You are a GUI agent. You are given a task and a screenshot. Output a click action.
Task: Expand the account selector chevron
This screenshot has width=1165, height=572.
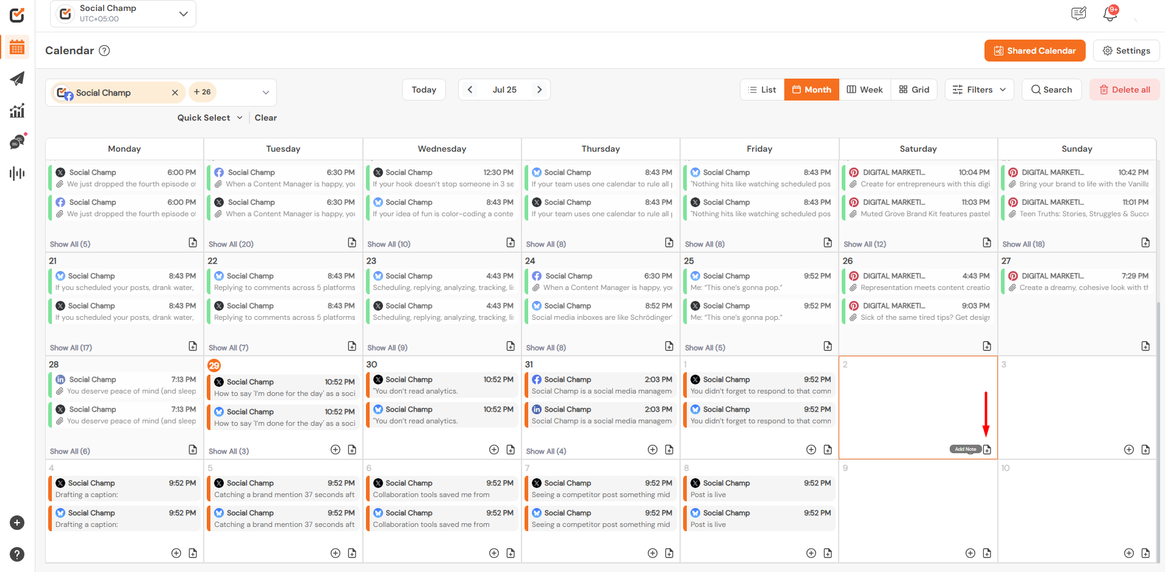point(266,93)
